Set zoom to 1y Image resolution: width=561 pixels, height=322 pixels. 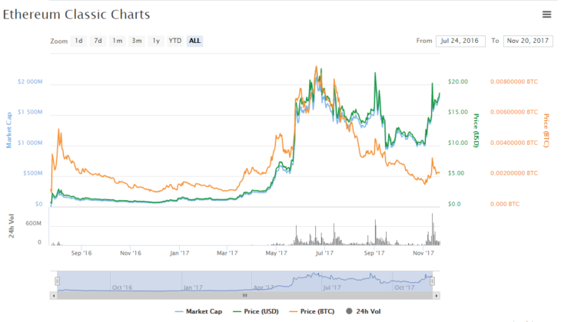tap(156, 41)
